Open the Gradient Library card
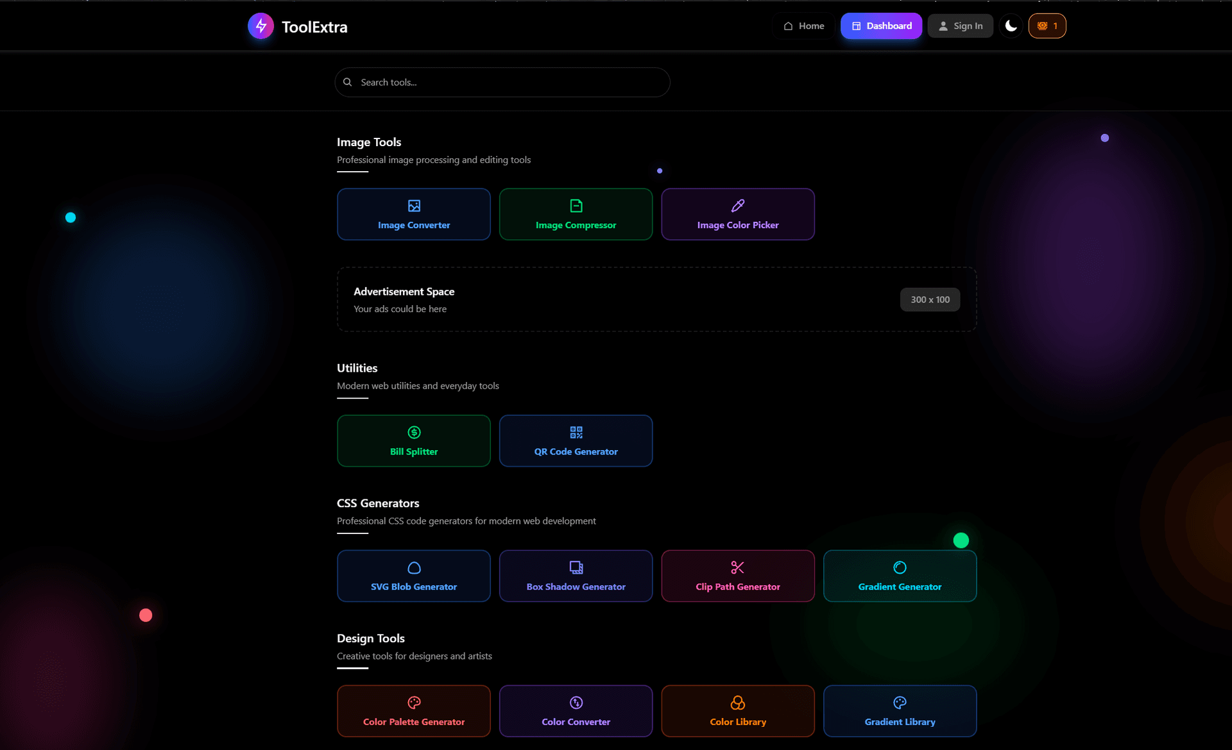1232x750 pixels. point(900,710)
